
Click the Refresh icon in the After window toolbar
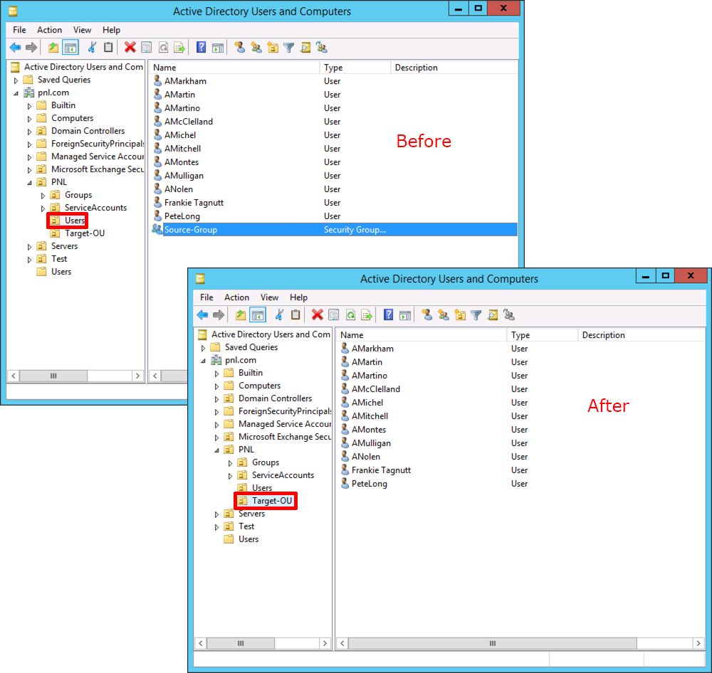click(x=350, y=315)
